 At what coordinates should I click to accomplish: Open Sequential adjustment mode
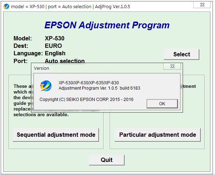[x=56, y=135]
